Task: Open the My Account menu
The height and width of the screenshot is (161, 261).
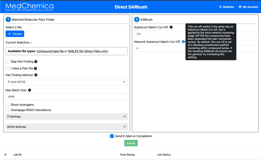Action: [x=248, y=7]
